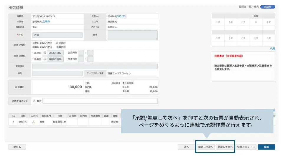The image size is (283, 159).
Task: Open the 定期券 link
Action: (x=46, y=21)
